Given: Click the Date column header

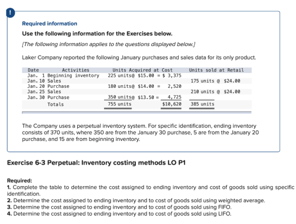Looking at the screenshot, I should (33, 70).
